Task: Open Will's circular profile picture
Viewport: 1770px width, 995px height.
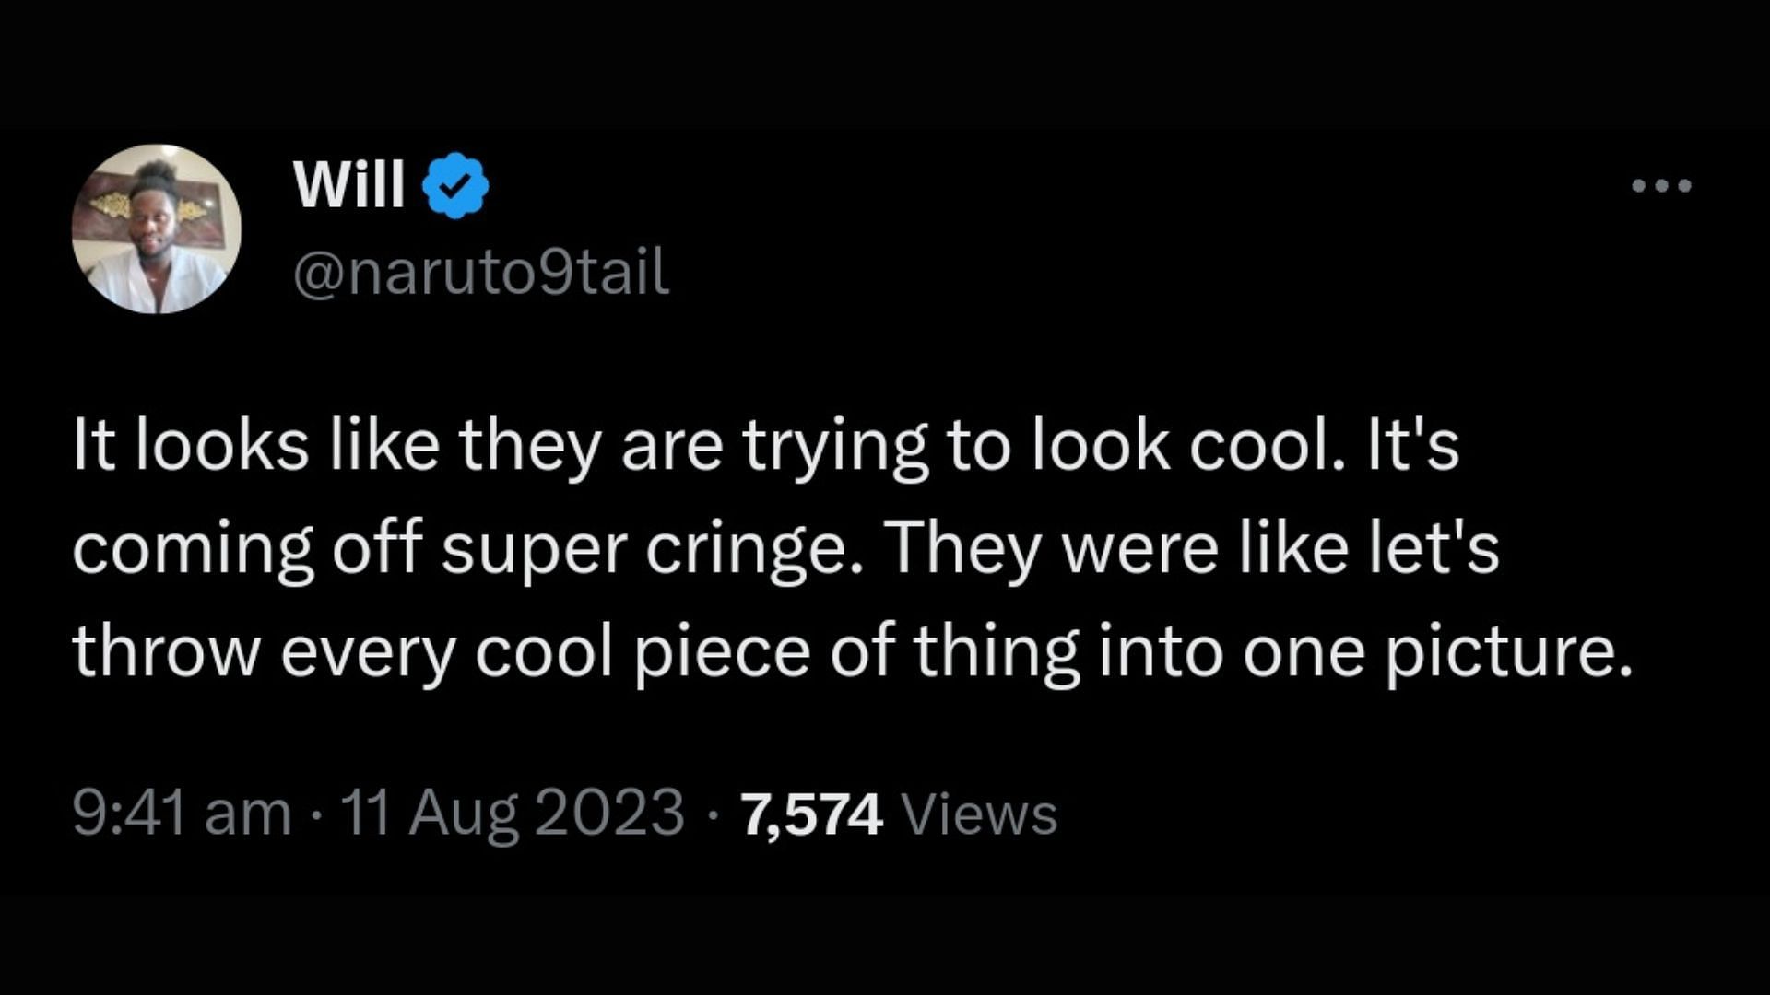Action: coord(157,228)
